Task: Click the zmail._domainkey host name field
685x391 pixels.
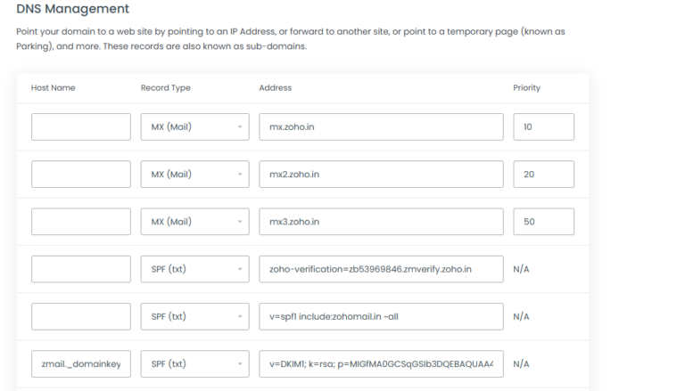Action: coord(81,363)
